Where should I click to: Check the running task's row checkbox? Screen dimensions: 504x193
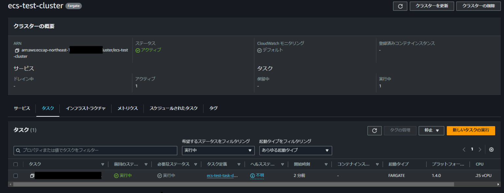[15, 175]
